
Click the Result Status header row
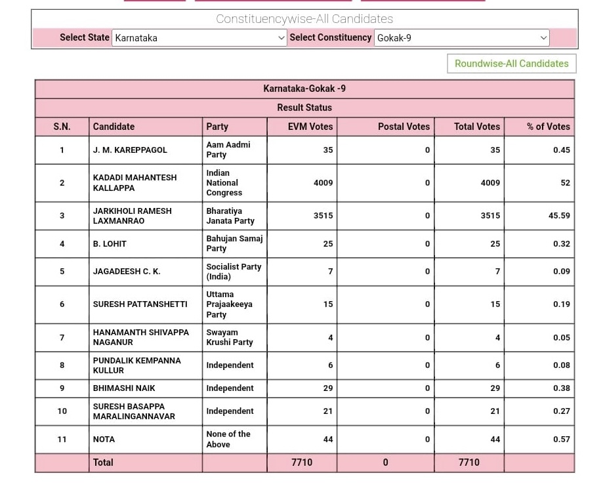(x=304, y=108)
